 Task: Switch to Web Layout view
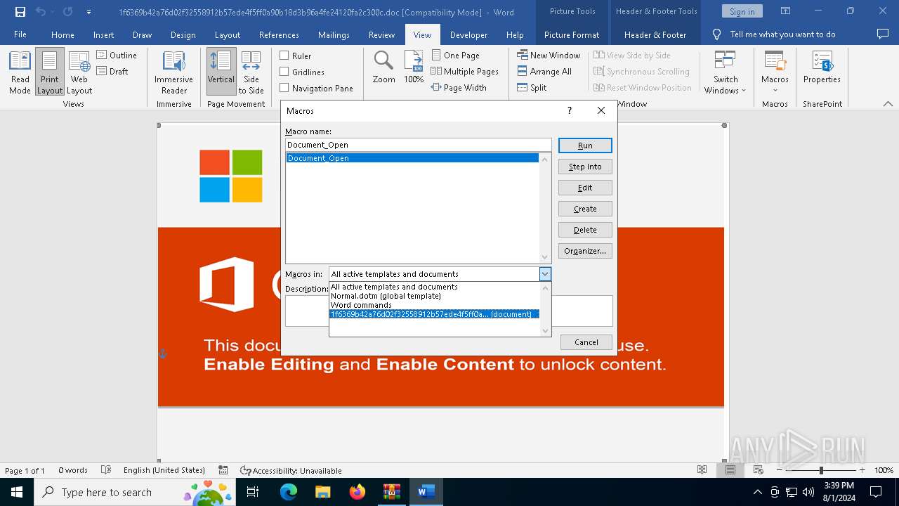(x=79, y=72)
